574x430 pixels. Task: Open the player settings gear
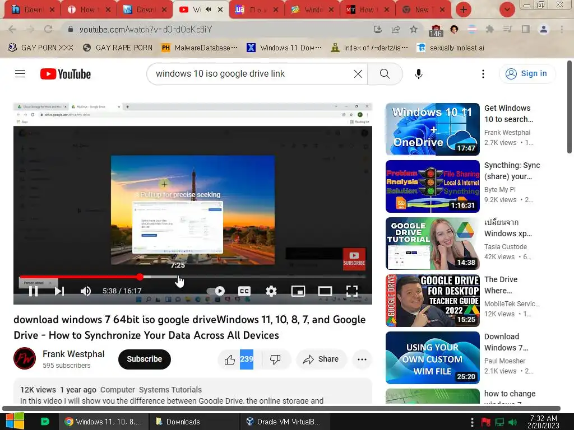tap(271, 291)
